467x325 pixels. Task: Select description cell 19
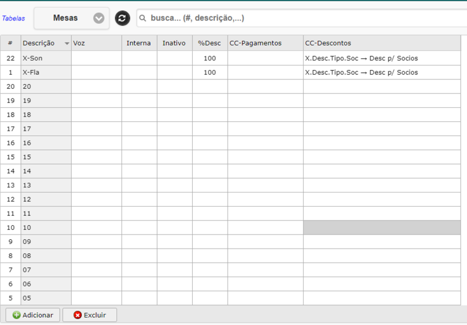[46, 100]
